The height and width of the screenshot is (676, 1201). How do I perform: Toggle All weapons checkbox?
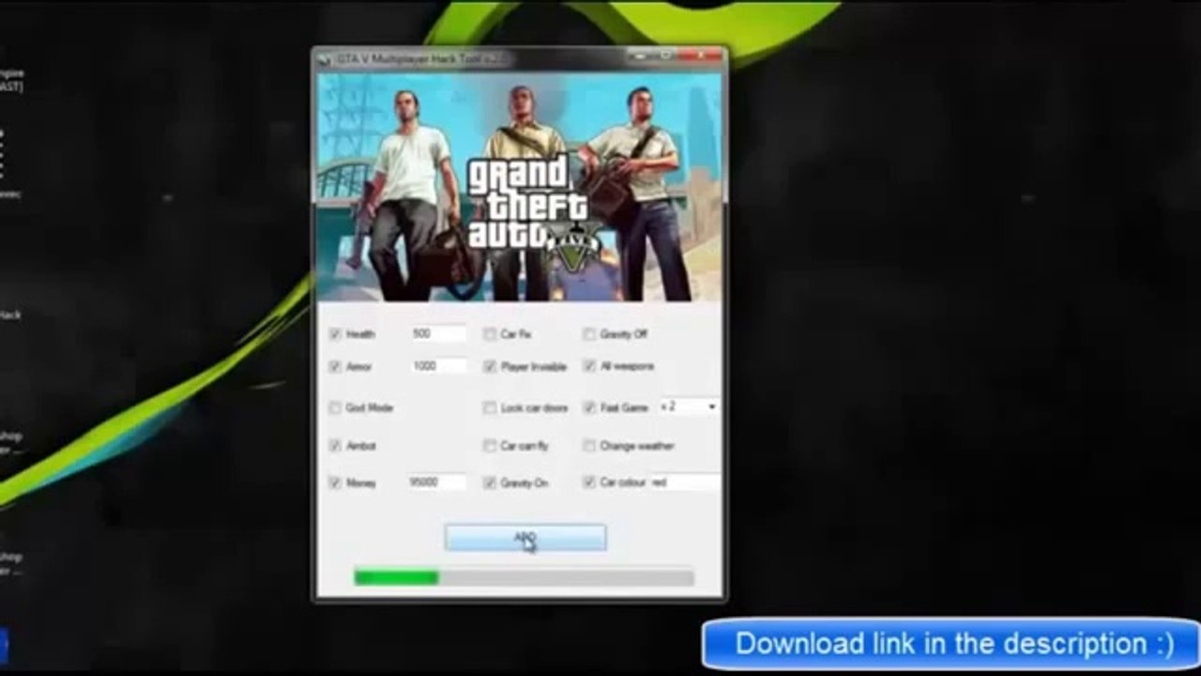point(589,366)
